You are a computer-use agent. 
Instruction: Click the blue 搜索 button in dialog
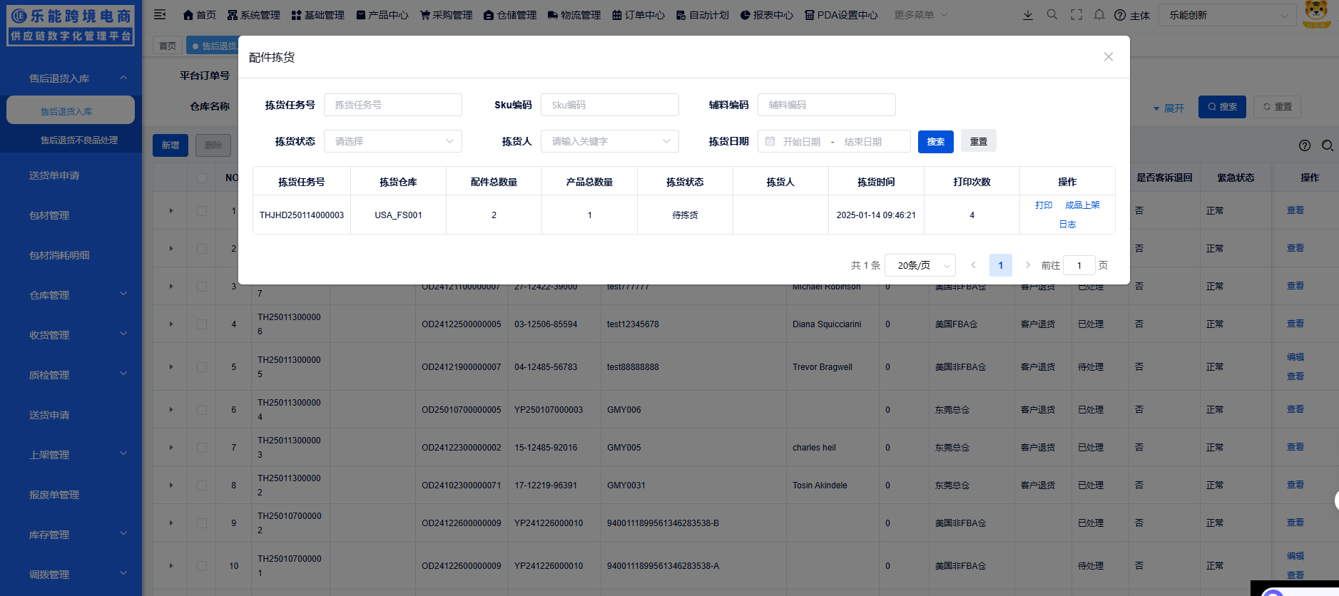click(x=935, y=141)
